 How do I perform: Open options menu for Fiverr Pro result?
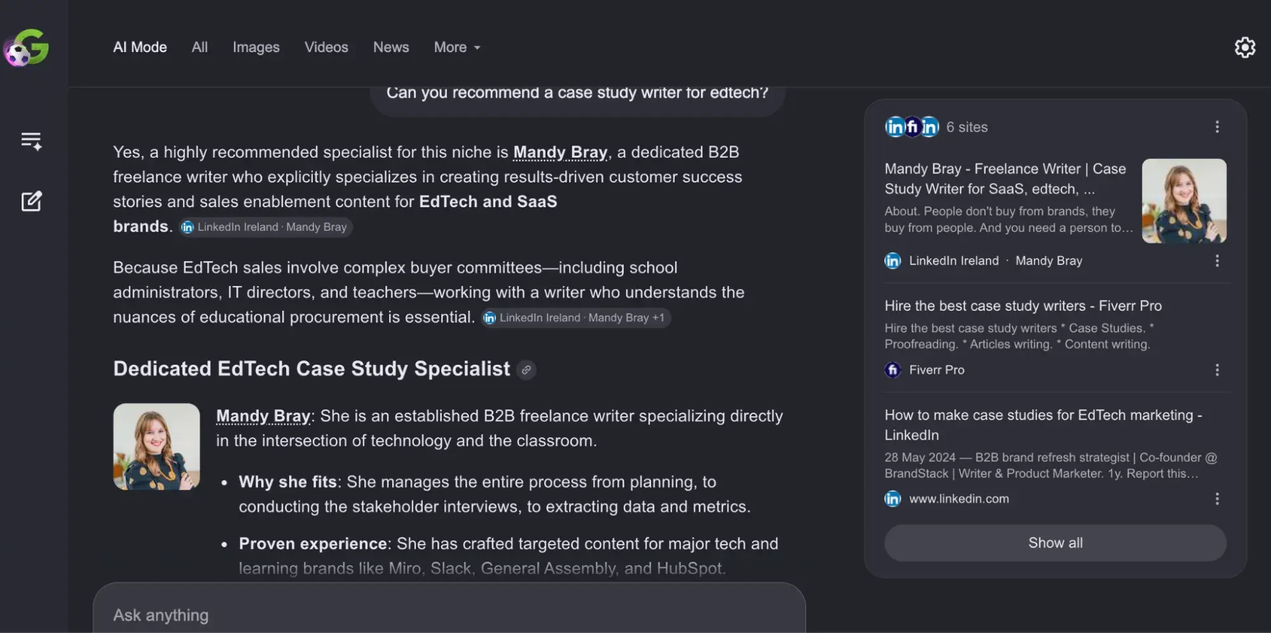tap(1216, 370)
